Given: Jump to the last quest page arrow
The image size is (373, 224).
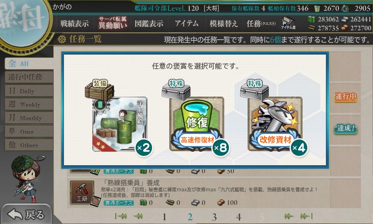Looking at the screenshot, I should pos(306,216).
